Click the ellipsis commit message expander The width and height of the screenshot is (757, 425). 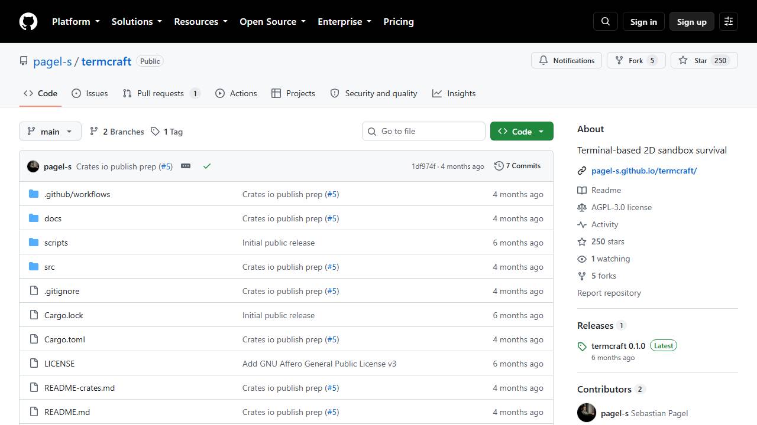tap(186, 166)
